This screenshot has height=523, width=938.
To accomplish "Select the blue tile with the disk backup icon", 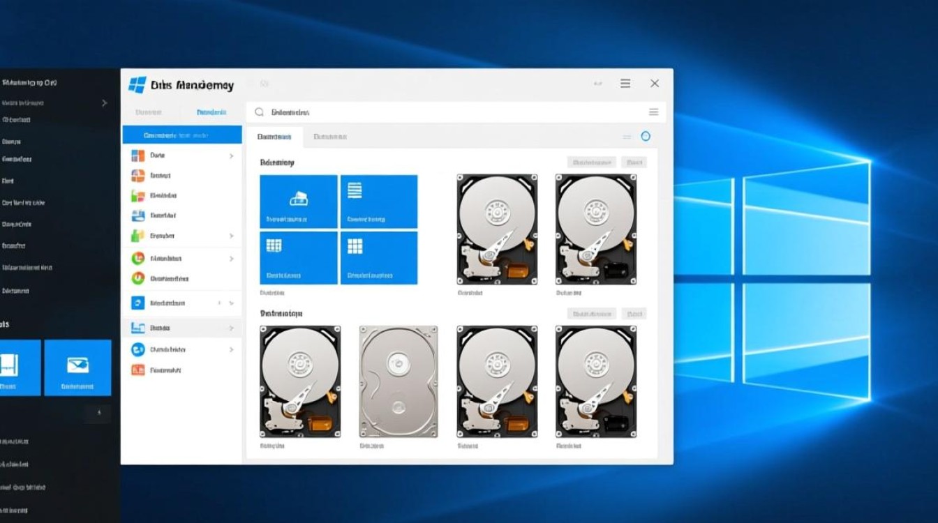I will tap(299, 202).
